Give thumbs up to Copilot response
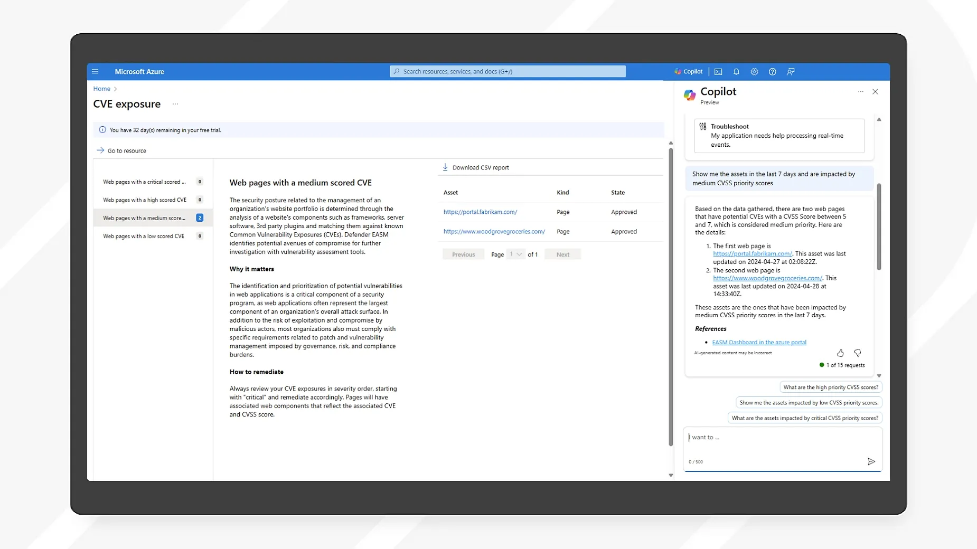This screenshot has width=977, height=549. point(840,353)
